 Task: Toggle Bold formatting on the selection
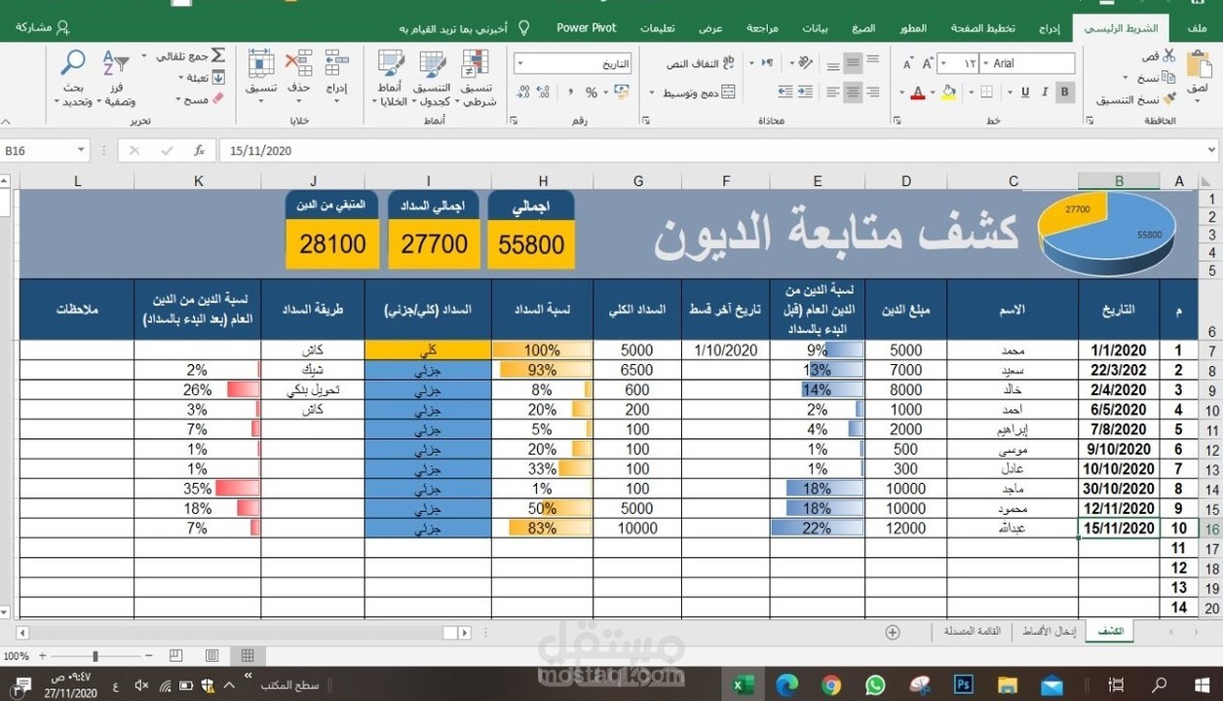point(1065,91)
